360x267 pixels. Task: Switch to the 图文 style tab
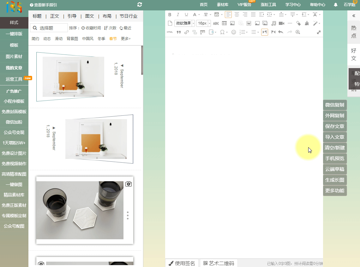click(90, 16)
